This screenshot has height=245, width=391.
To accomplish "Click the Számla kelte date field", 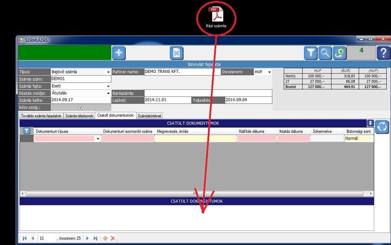I will point(81,100).
